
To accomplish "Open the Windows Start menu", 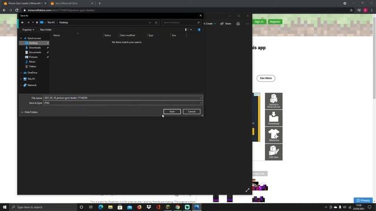I will point(5,207).
